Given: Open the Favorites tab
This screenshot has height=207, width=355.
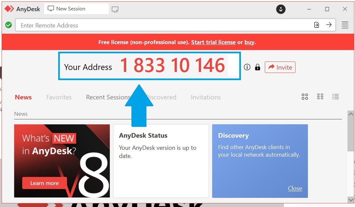Looking at the screenshot, I should click(x=59, y=97).
